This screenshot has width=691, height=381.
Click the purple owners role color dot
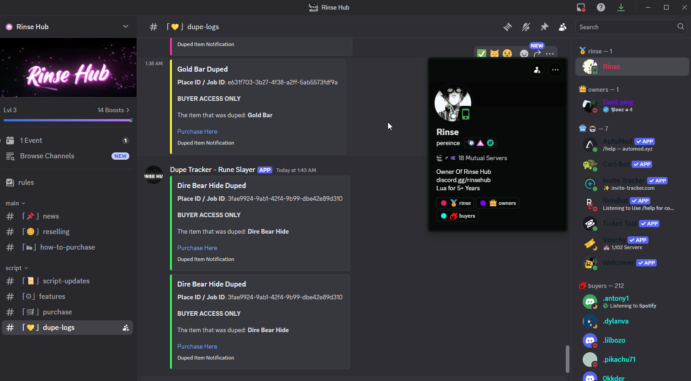(483, 203)
